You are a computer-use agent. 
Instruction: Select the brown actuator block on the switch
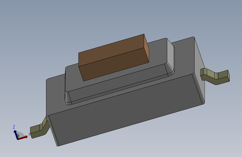[x=114, y=58]
